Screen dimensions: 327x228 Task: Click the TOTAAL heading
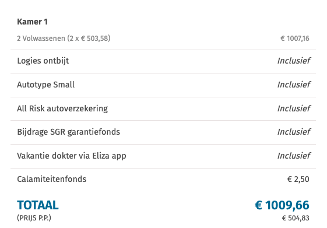pos(38,205)
